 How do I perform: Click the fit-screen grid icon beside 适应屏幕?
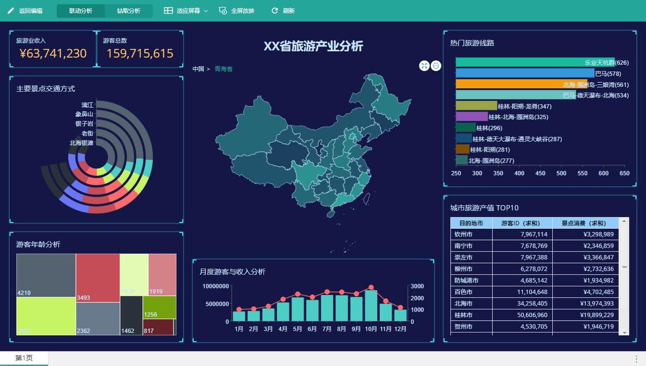click(167, 10)
